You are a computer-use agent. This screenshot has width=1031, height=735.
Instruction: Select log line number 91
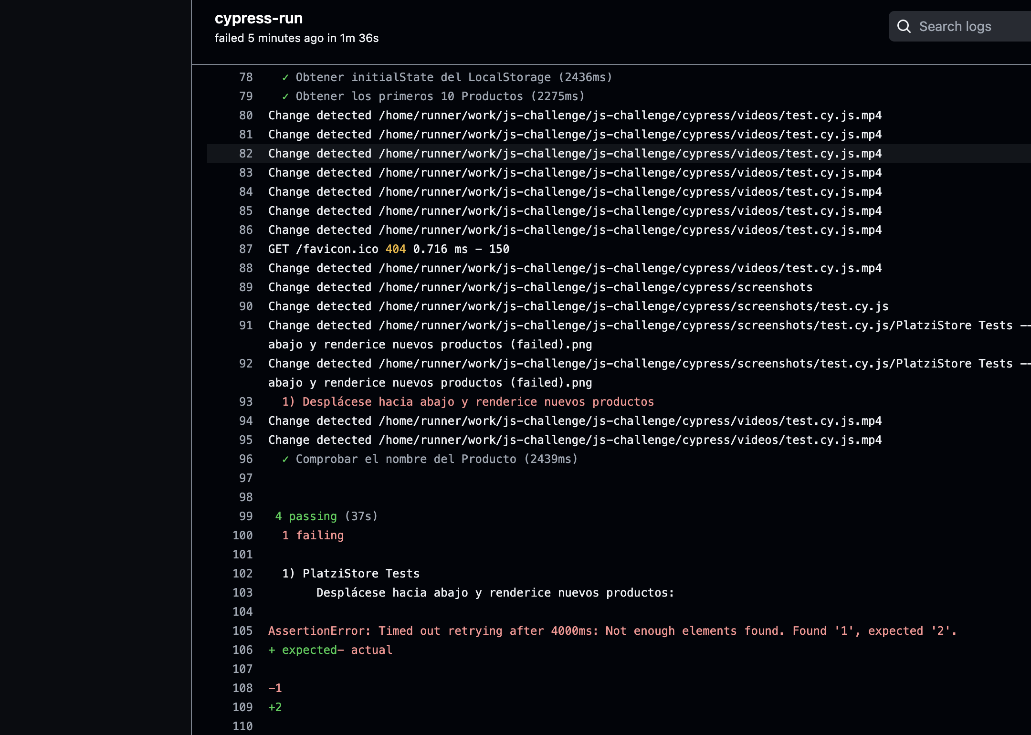246,325
